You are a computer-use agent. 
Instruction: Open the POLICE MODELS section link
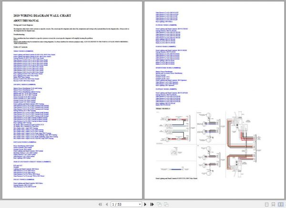pyautogui.click(x=24, y=180)
